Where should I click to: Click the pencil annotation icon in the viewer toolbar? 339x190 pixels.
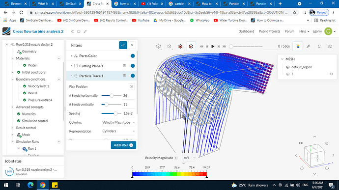coord(309,46)
